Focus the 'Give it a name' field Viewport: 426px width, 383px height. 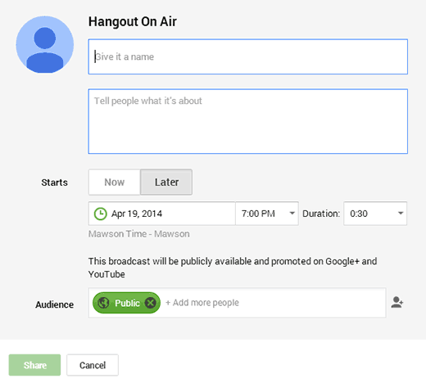pos(248,56)
